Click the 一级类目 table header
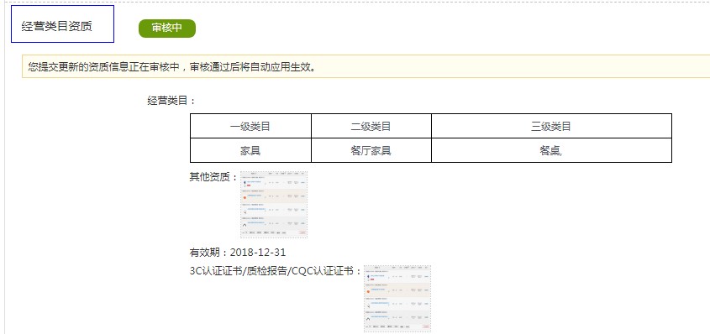The image size is (710, 334). coord(250,126)
